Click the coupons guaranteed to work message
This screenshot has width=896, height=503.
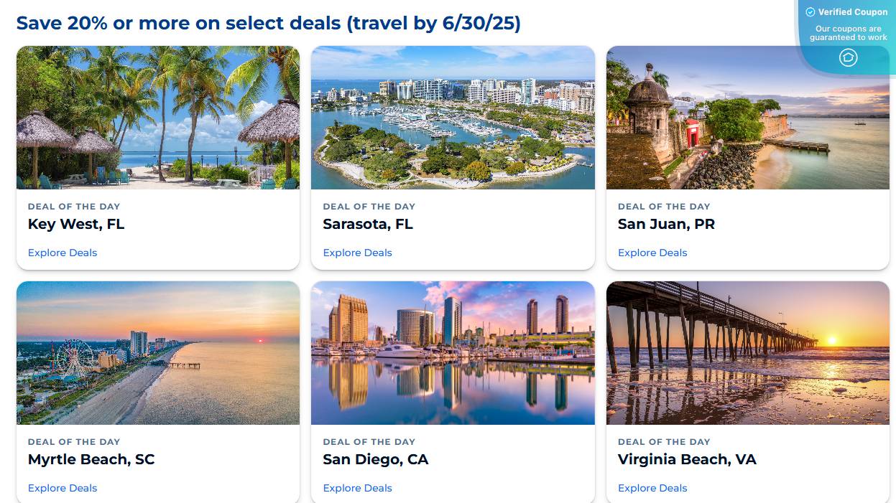[x=848, y=32]
